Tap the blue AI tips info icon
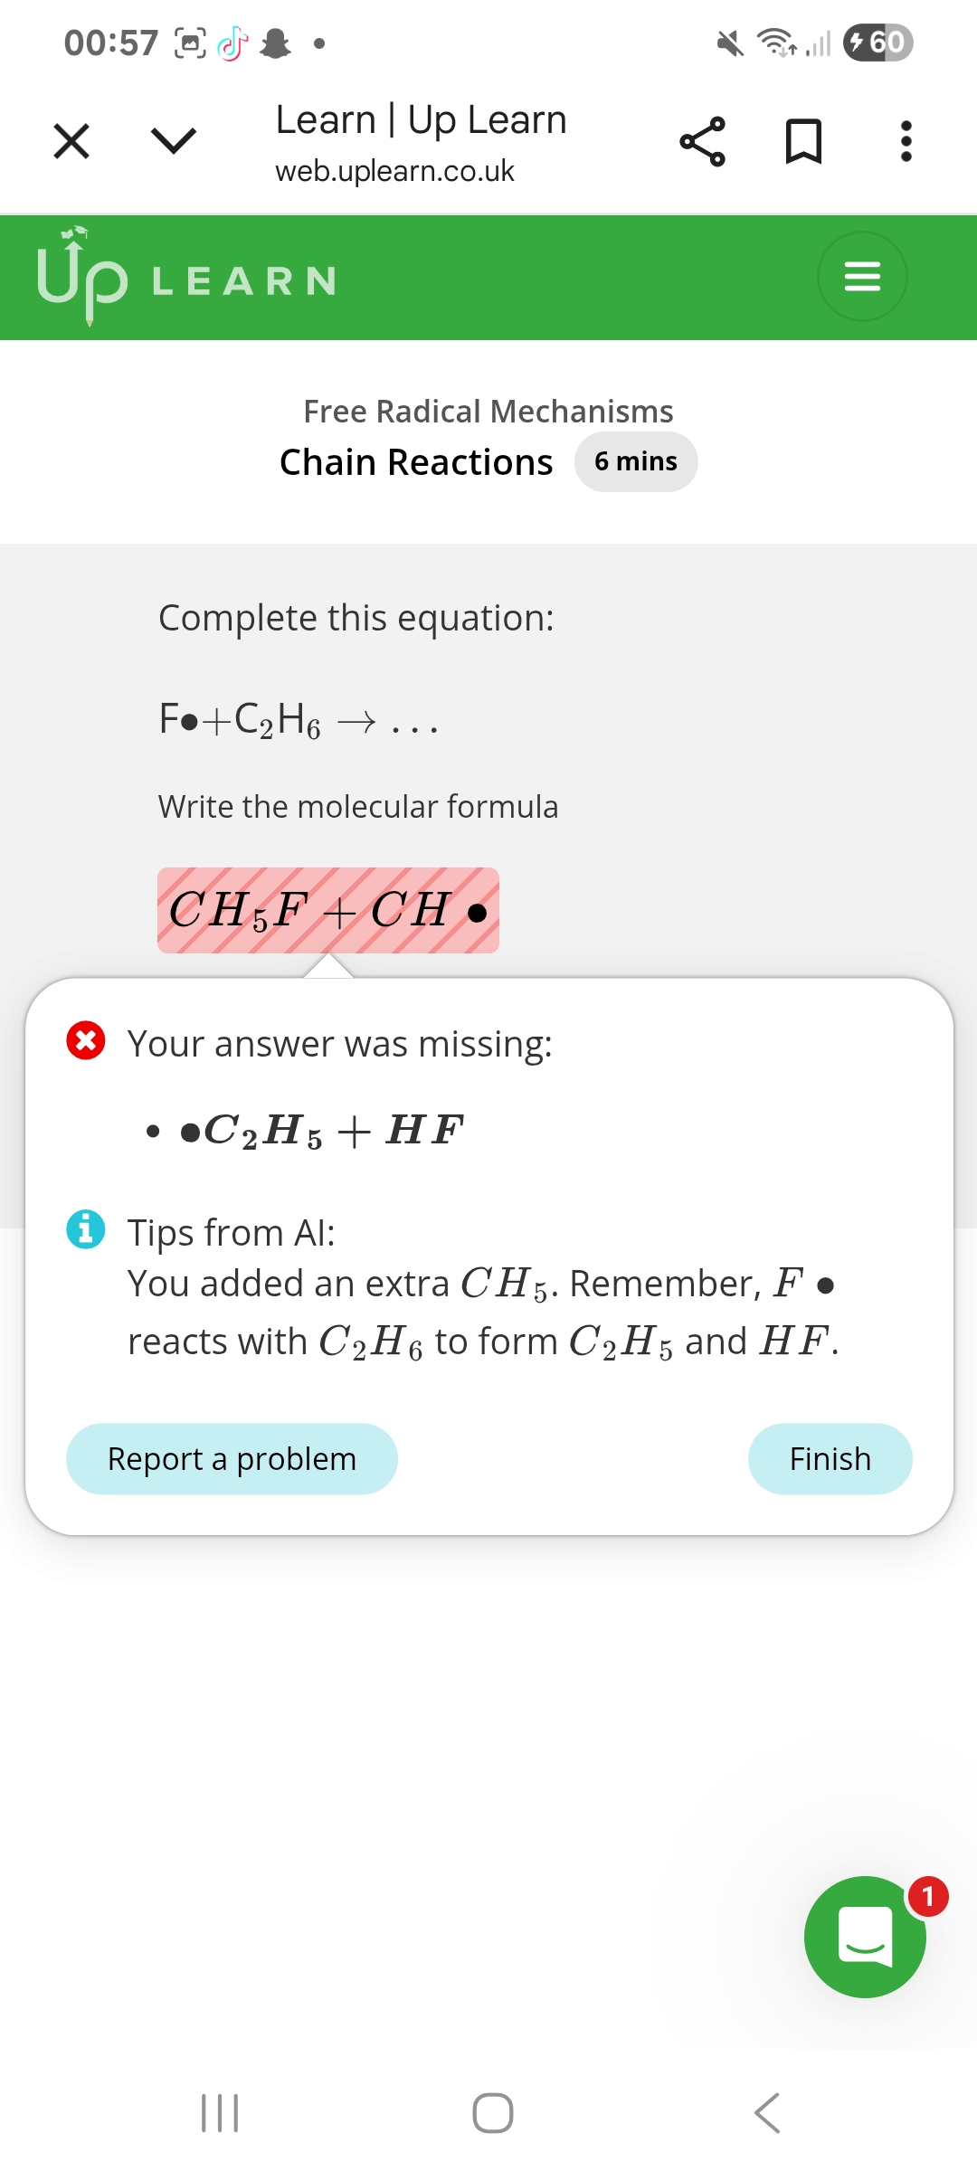 pos(86,1229)
